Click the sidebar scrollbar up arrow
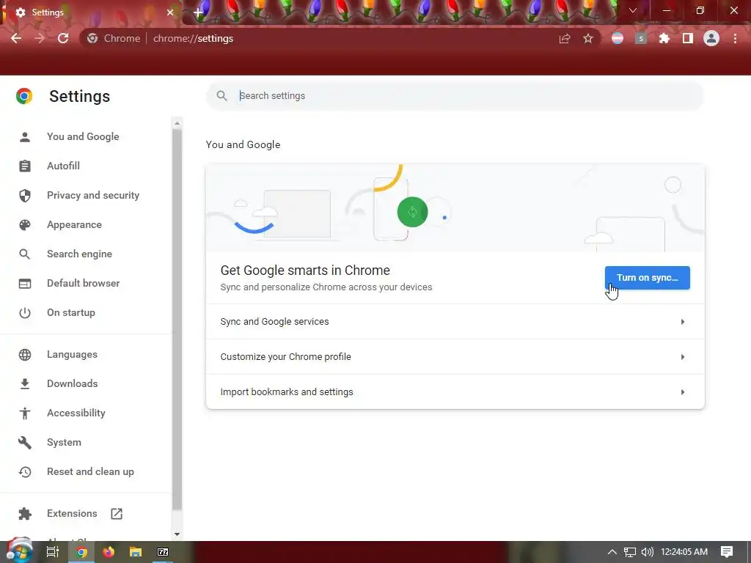Viewport: 751px width, 563px height. [x=177, y=123]
